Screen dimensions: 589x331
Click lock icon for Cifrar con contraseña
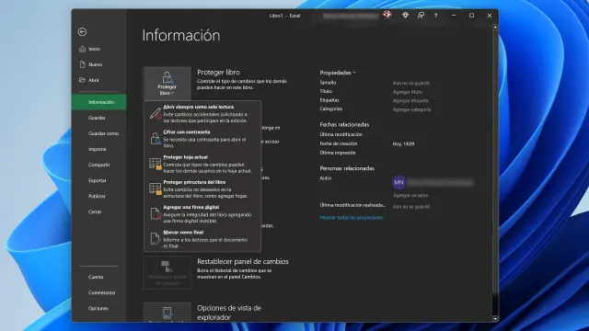(156, 139)
